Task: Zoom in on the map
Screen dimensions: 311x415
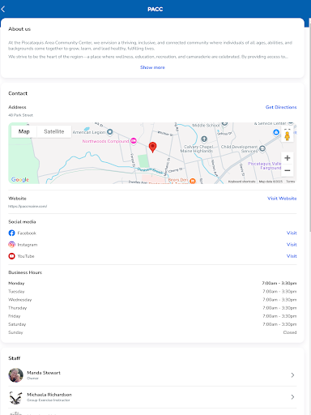Action: [x=288, y=158]
